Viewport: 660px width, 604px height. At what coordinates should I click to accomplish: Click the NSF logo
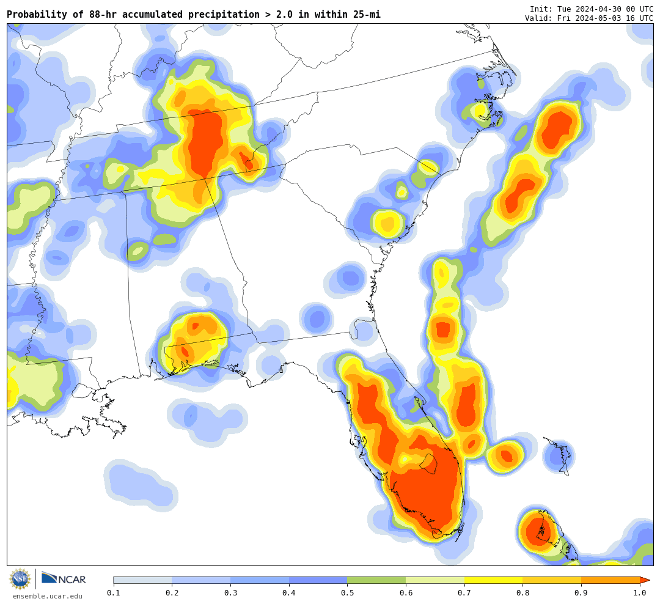tap(20, 579)
